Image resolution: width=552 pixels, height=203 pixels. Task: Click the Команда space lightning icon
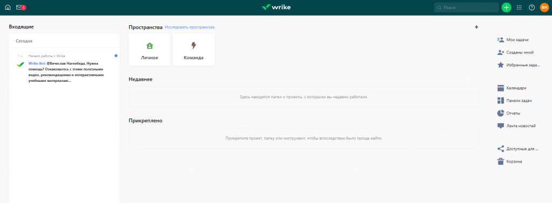(194, 45)
